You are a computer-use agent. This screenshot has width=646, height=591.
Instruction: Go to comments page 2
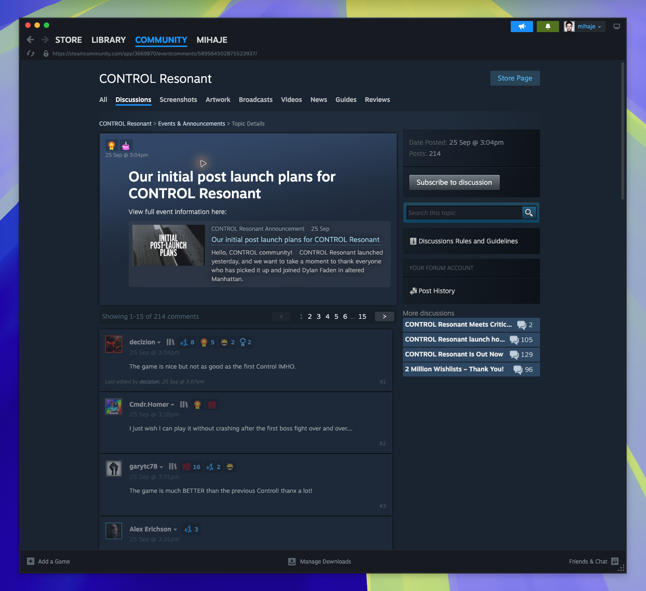[310, 316]
